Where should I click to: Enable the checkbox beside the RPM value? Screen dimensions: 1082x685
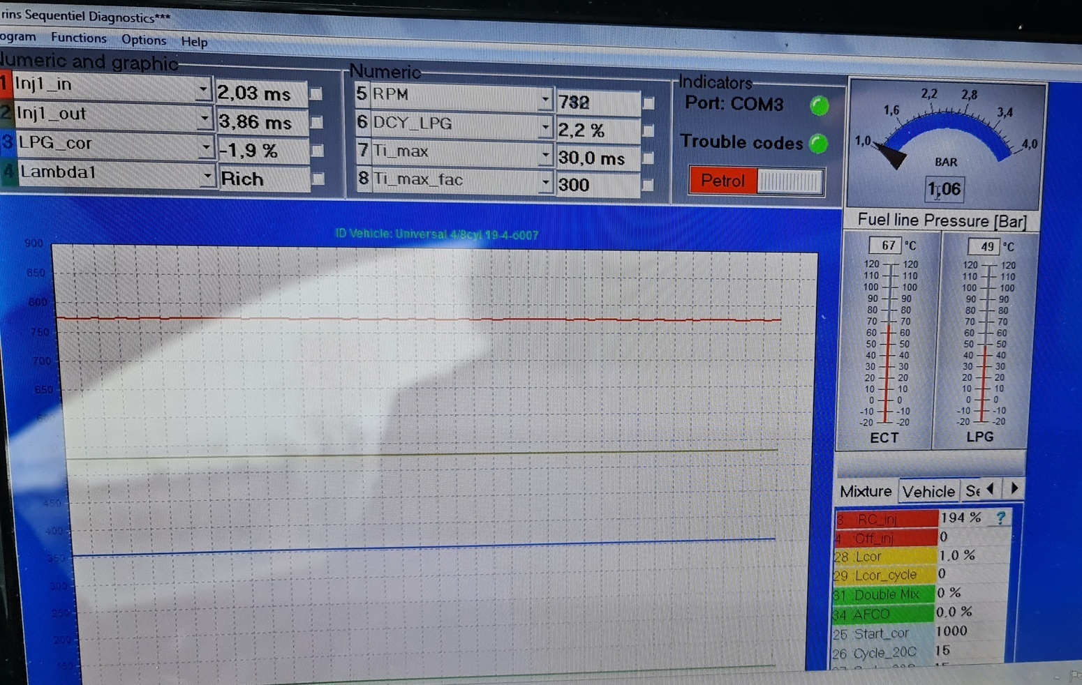pos(649,103)
